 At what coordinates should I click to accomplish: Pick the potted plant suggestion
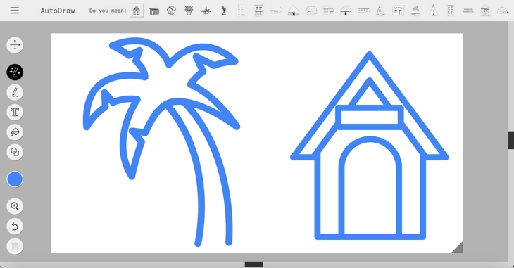click(x=189, y=11)
